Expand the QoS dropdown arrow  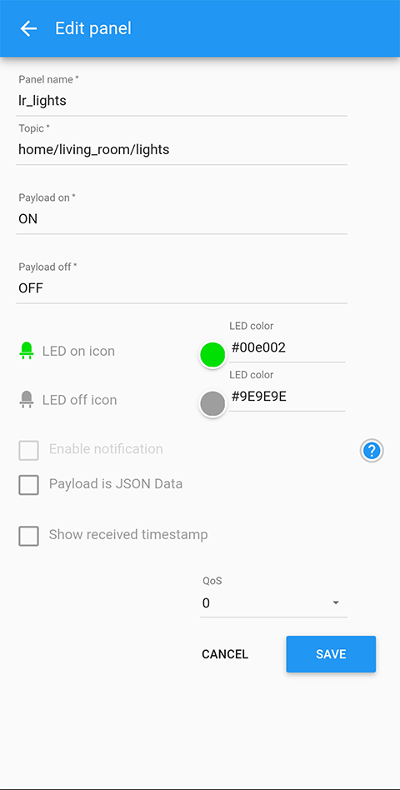coord(336,602)
